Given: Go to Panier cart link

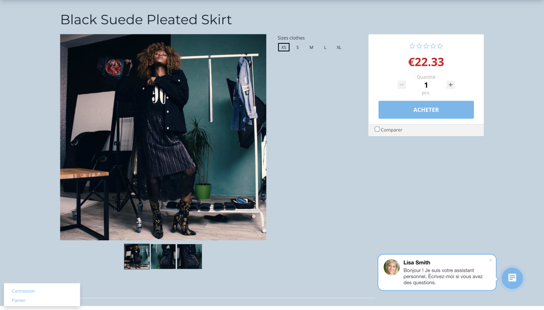Looking at the screenshot, I should (x=19, y=300).
